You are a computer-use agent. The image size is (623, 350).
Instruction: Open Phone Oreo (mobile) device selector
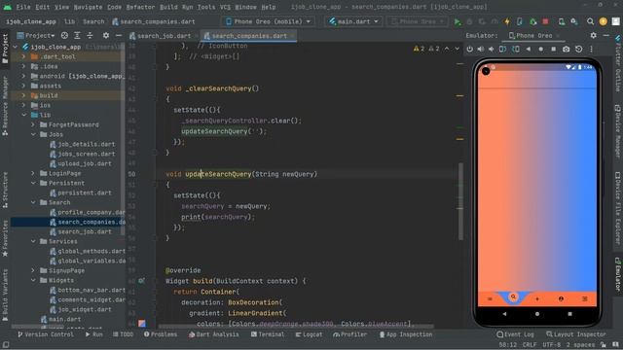point(269,21)
